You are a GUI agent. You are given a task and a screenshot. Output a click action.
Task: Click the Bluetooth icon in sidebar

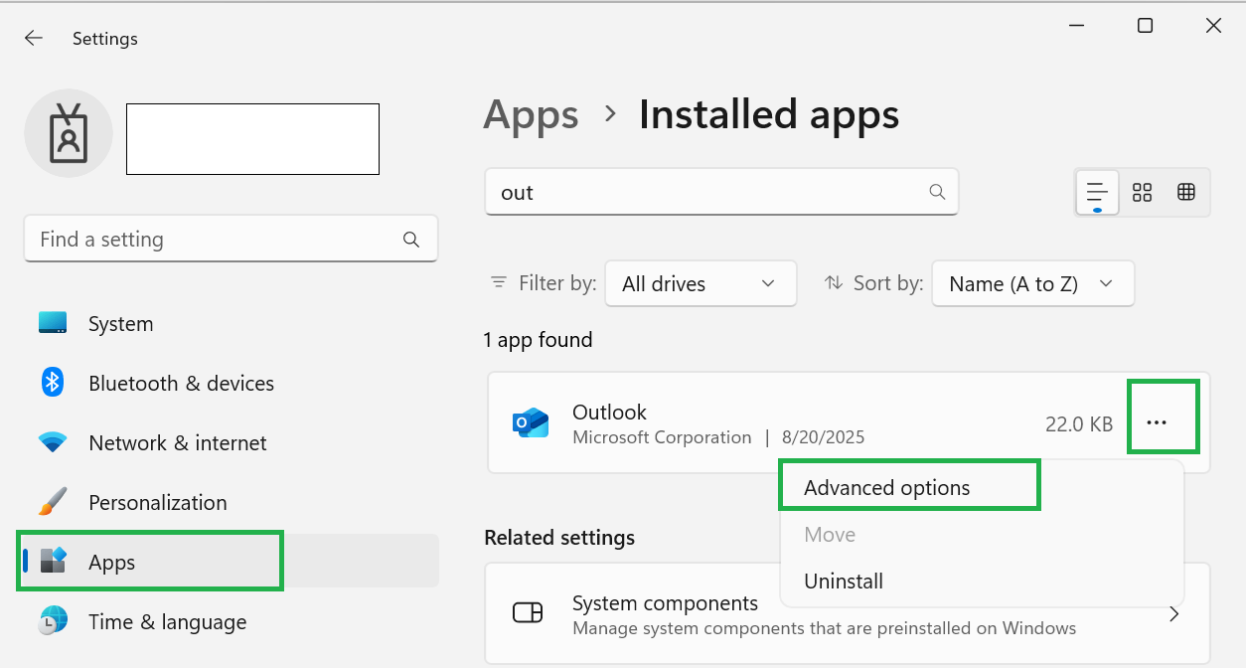53,382
